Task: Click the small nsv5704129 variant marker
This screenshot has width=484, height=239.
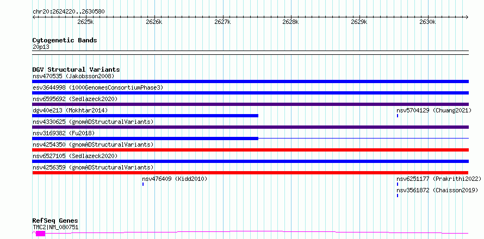Action: pyautogui.click(x=398, y=116)
